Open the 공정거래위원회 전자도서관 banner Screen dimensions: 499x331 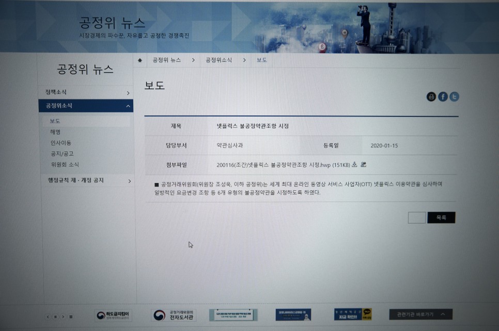click(174, 315)
